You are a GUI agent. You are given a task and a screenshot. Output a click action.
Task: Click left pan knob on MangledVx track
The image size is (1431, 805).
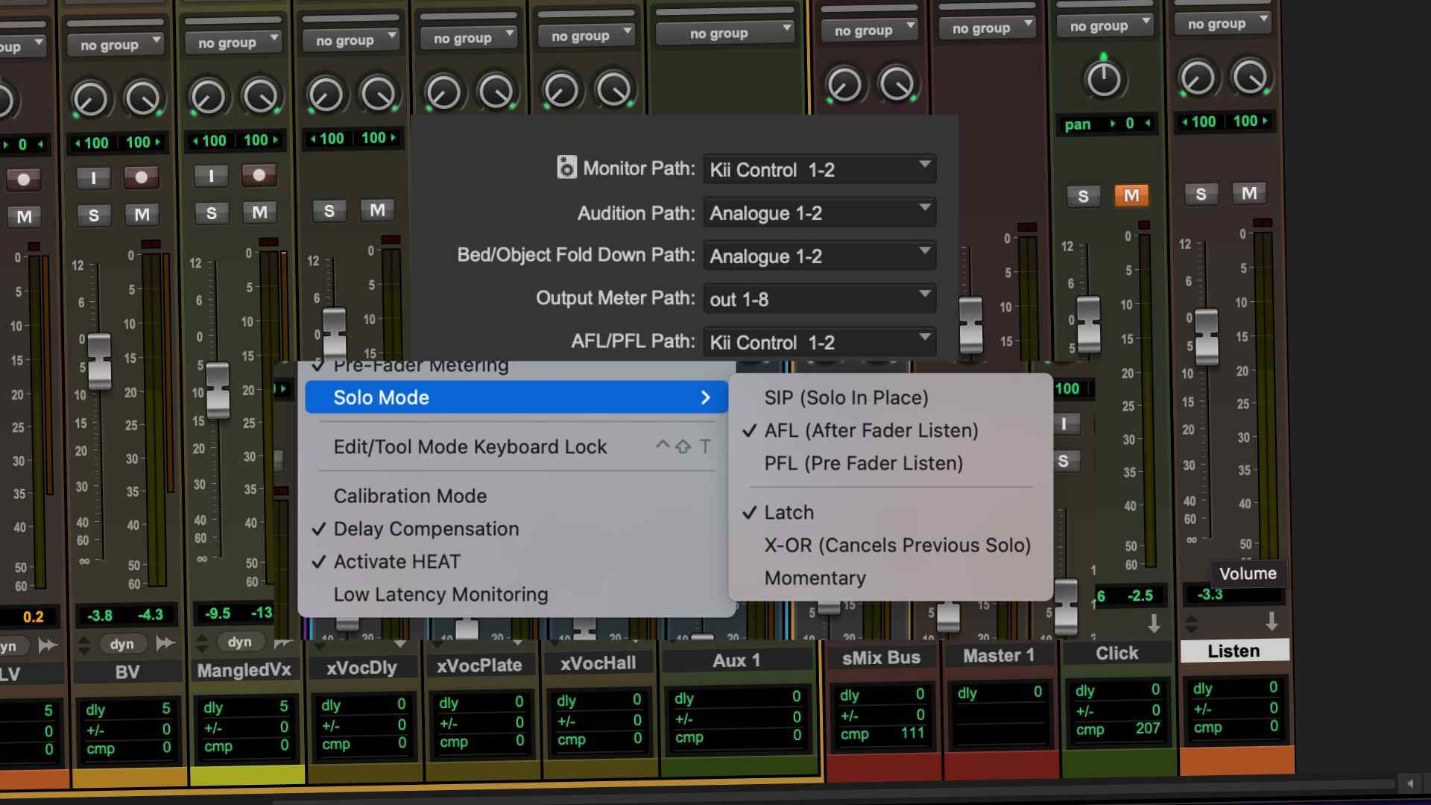coord(208,97)
